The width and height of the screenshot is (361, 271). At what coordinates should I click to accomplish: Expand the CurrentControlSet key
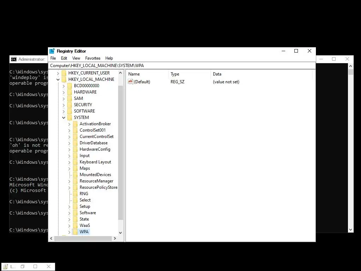pyautogui.click(x=69, y=137)
